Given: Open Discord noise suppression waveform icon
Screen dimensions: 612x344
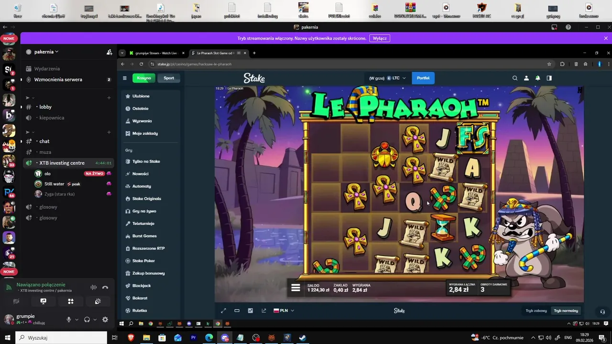Looking at the screenshot, I should coord(94,287).
